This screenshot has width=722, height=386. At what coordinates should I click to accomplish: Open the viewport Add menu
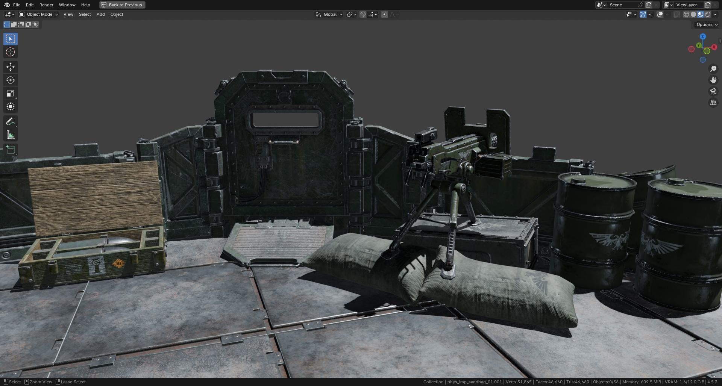101,14
